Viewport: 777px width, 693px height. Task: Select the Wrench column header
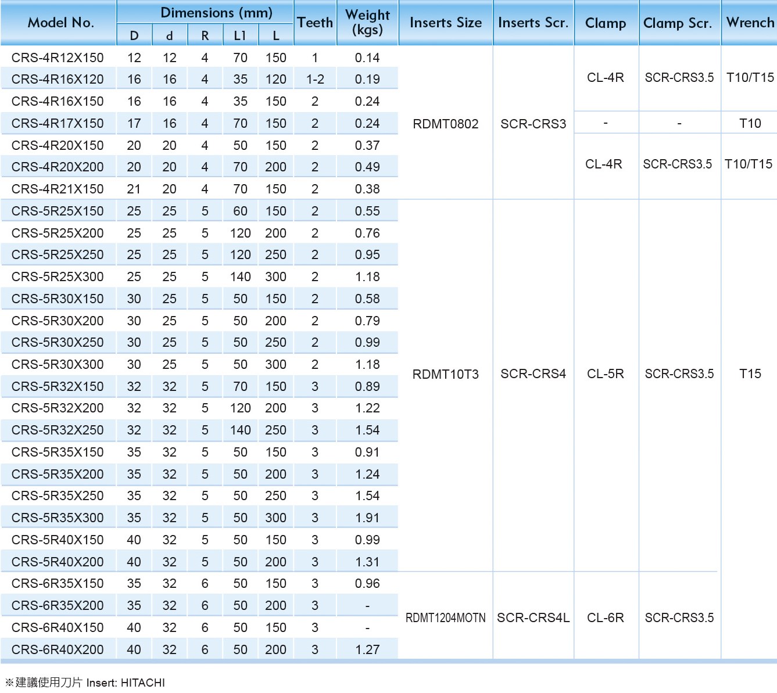pyautogui.click(x=750, y=23)
